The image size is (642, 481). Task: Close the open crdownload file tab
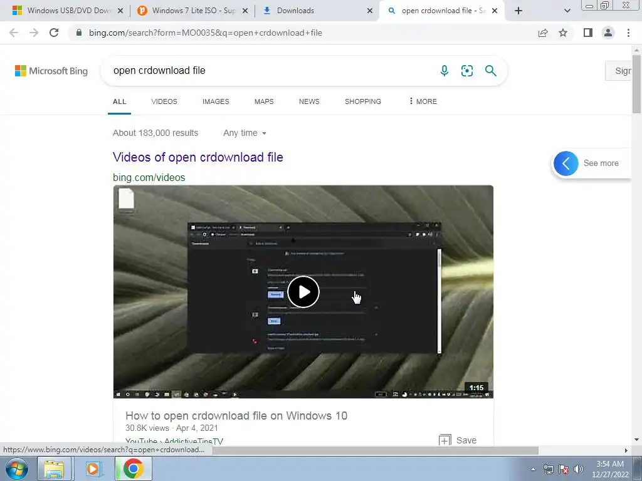click(x=495, y=11)
